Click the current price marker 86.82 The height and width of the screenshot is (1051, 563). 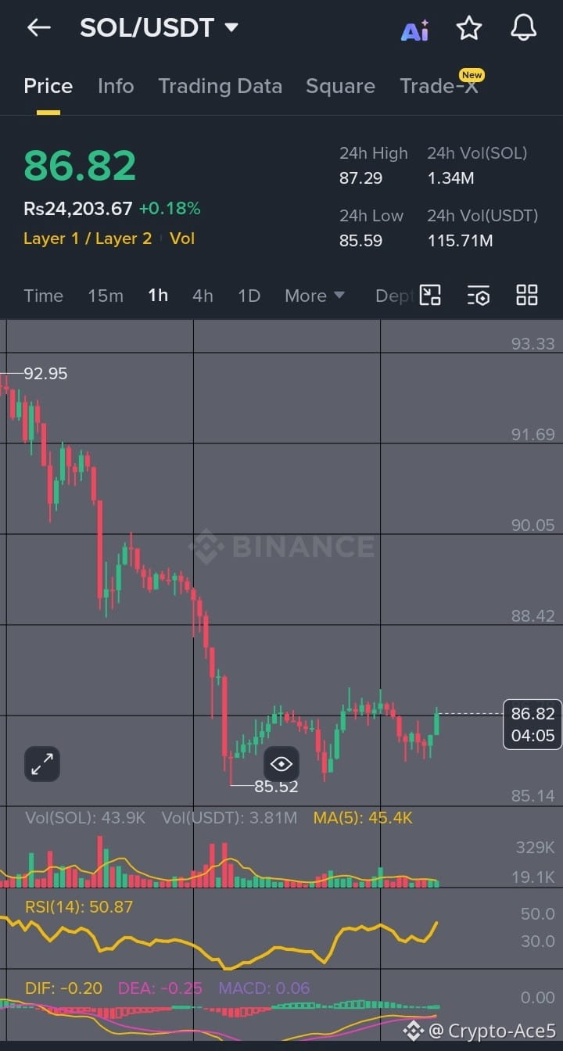click(533, 724)
